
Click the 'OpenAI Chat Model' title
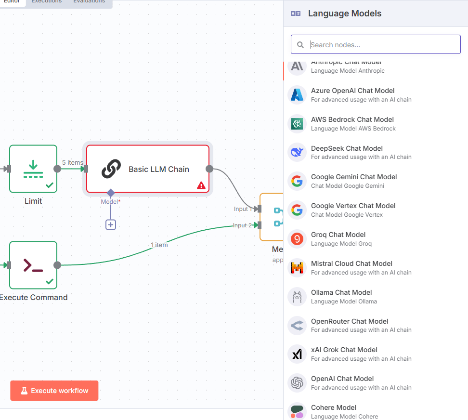342,379
